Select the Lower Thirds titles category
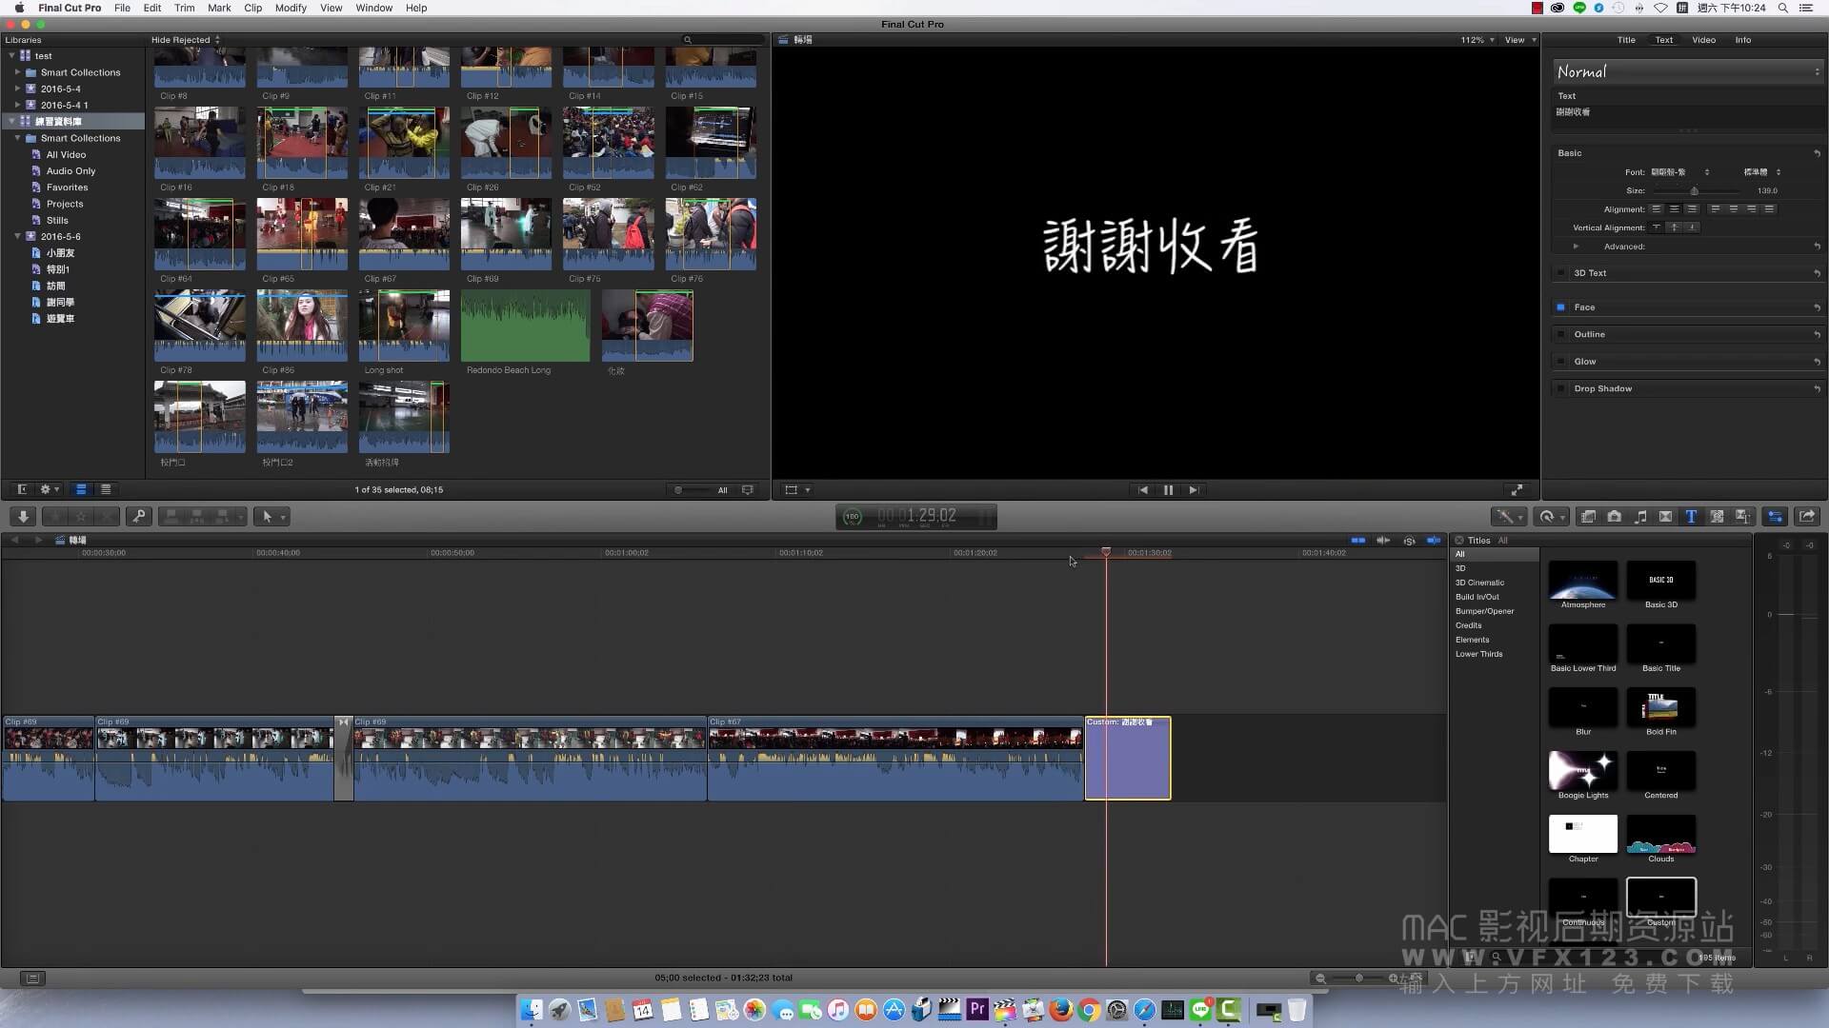Image resolution: width=1829 pixels, height=1028 pixels. pos(1478,654)
